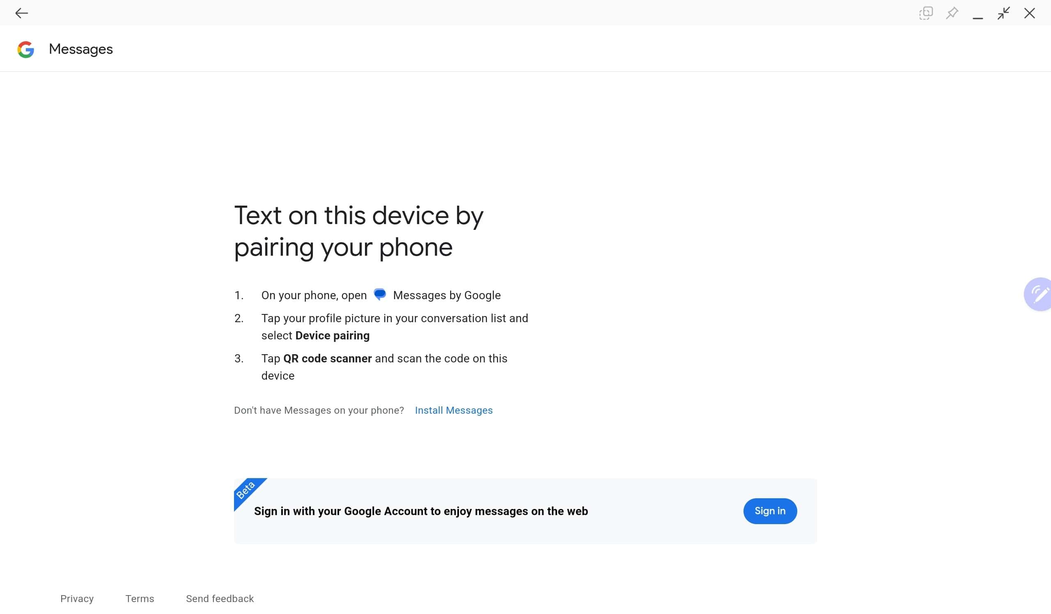
Task: Click the blue Messages chat bubble icon
Action: [x=379, y=295]
